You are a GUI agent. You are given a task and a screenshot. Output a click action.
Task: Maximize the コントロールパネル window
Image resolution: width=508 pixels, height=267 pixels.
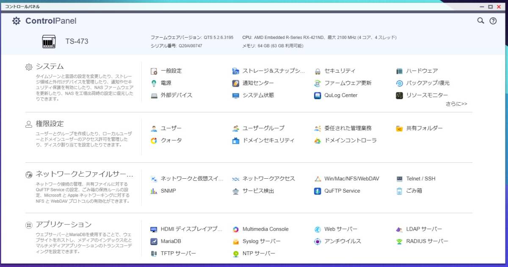pyautogui.click(x=490, y=6)
